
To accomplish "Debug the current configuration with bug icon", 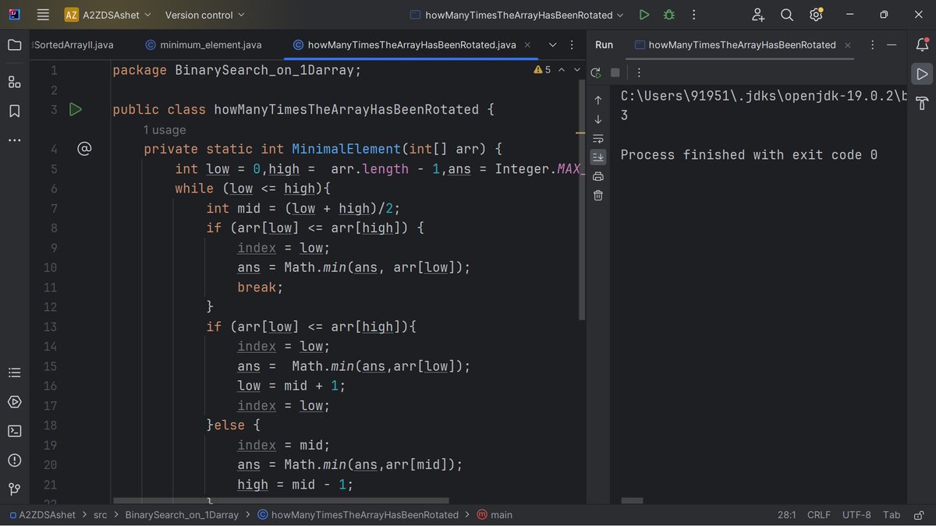I will [x=669, y=15].
